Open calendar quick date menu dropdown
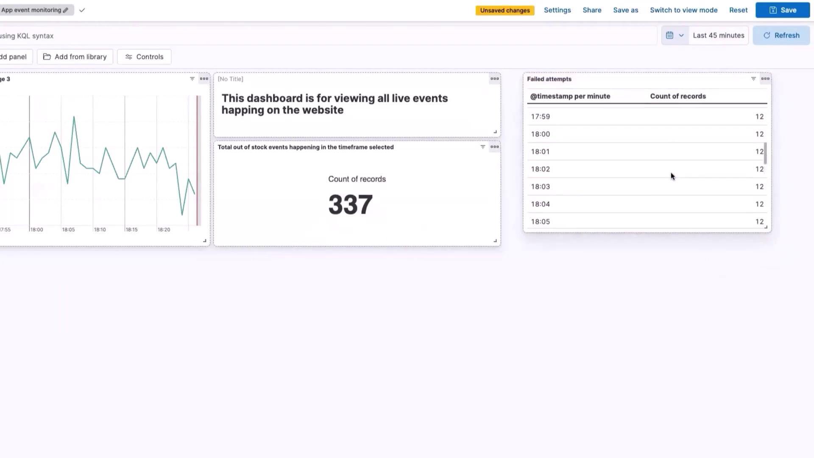This screenshot has width=814, height=458. click(675, 36)
